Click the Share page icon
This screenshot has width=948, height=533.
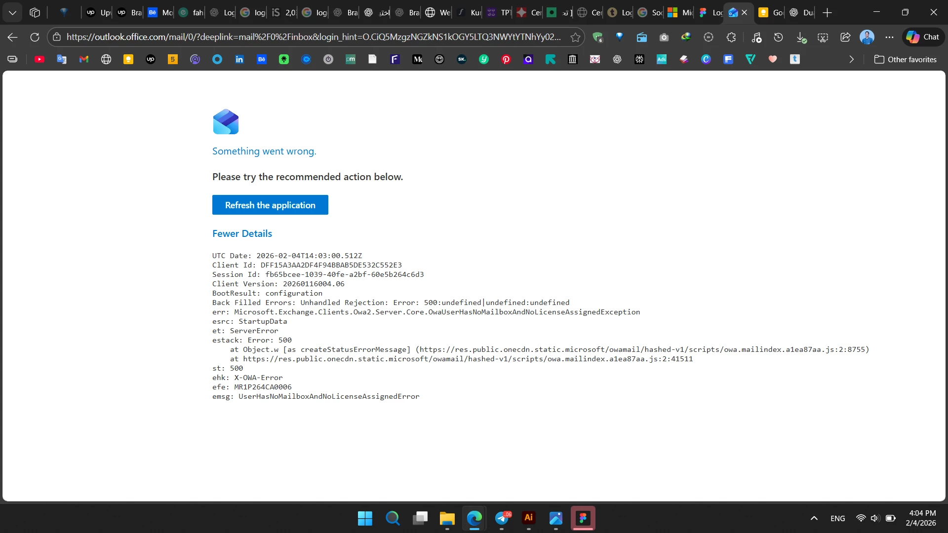coord(845,37)
